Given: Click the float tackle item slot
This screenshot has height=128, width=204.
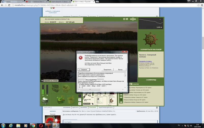Looking at the screenshot, I should point(100,101).
